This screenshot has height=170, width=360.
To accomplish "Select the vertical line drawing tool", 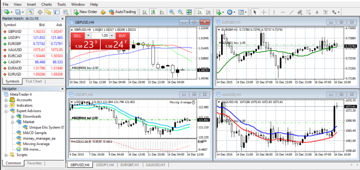I will click(x=274, y=12).
